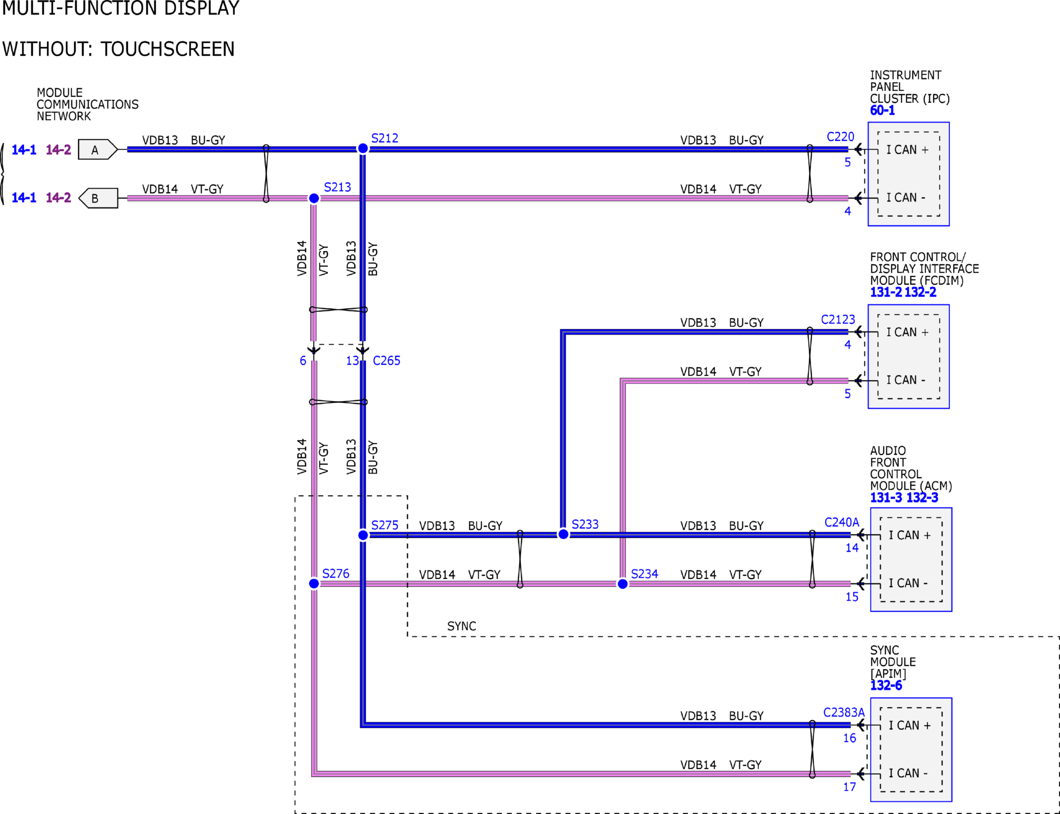Click the S276 splice node dot
The width and height of the screenshot is (1060, 814).
coord(314,584)
